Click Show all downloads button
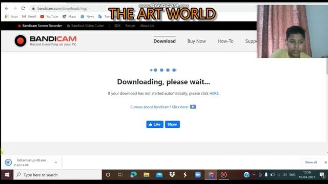328x184 pixels. point(311,163)
